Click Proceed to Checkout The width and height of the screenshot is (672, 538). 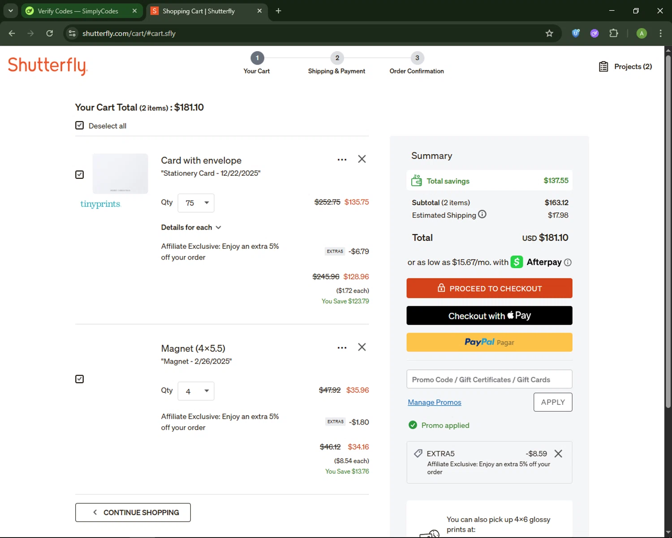point(489,288)
